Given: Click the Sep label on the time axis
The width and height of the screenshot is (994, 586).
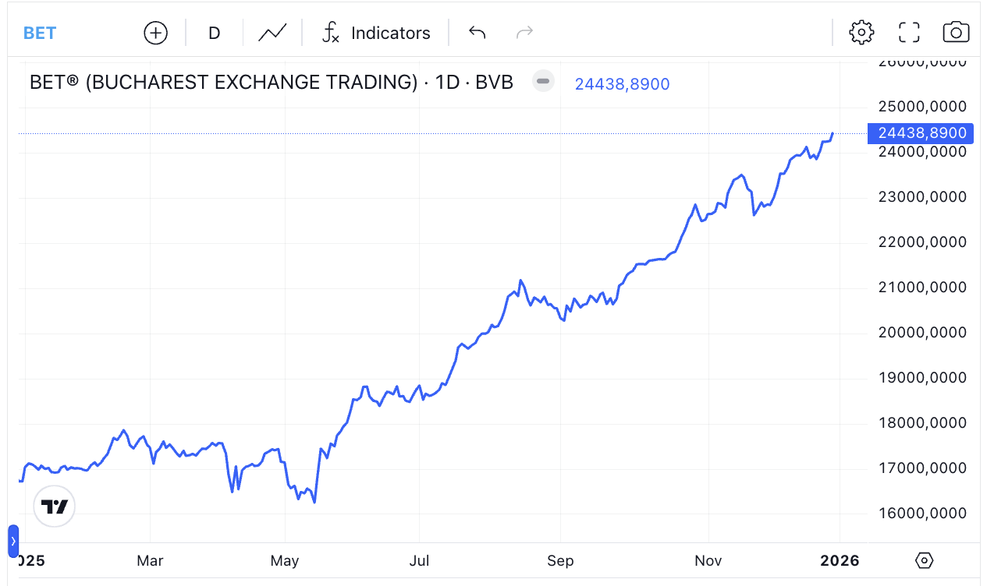Looking at the screenshot, I should (560, 560).
